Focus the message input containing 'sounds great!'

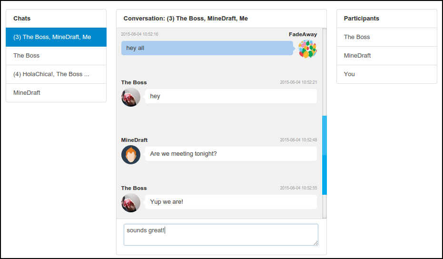coord(220,235)
